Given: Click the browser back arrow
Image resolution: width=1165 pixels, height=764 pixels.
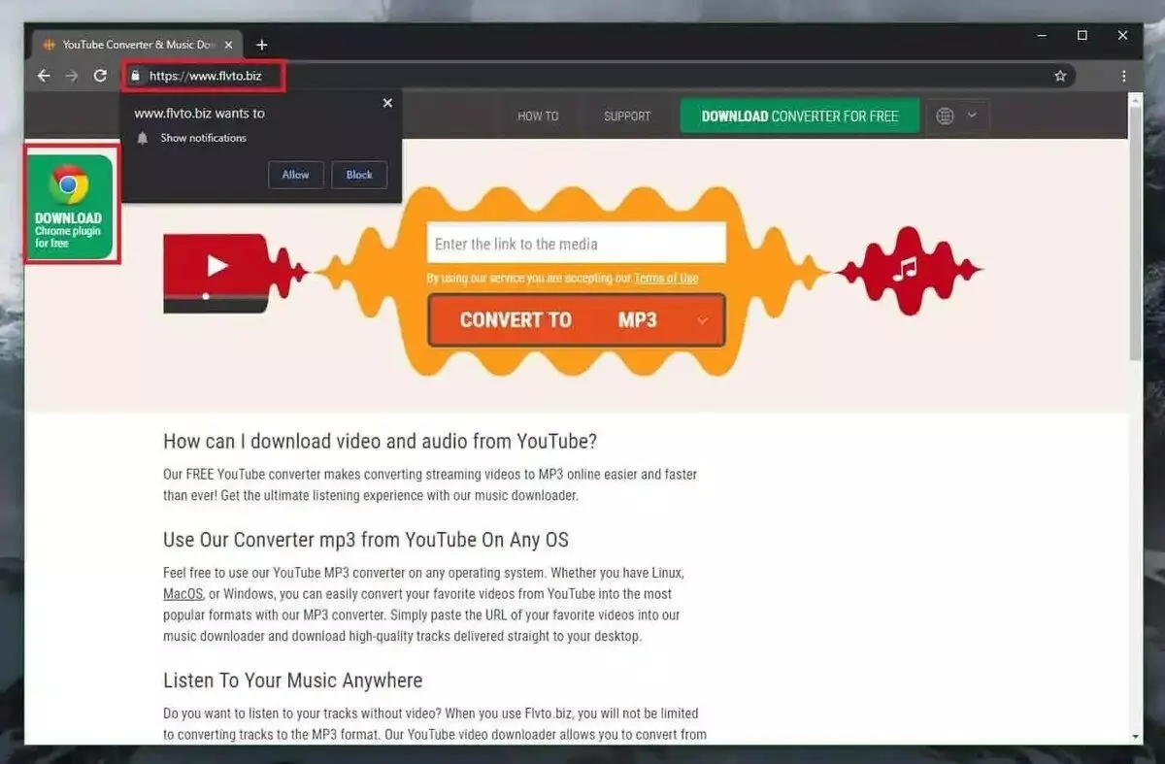Looking at the screenshot, I should click(x=44, y=76).
